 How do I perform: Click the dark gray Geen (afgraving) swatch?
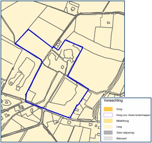pos(108,132)
